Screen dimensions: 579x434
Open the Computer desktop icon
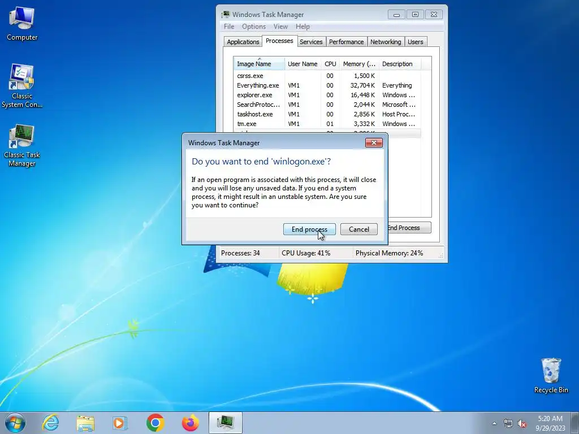(x=22, y=24)
